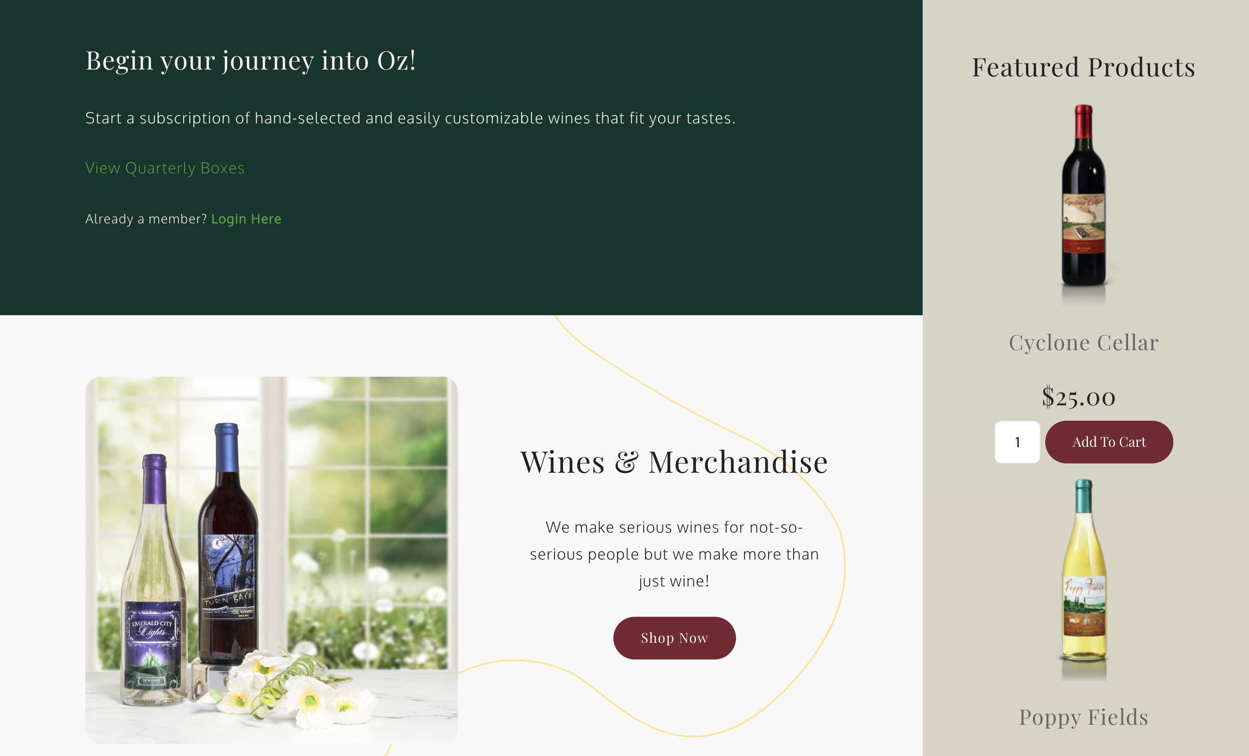Click the Emerald City Lights bottle in photo
The image size is (1249, 756).
153,583
